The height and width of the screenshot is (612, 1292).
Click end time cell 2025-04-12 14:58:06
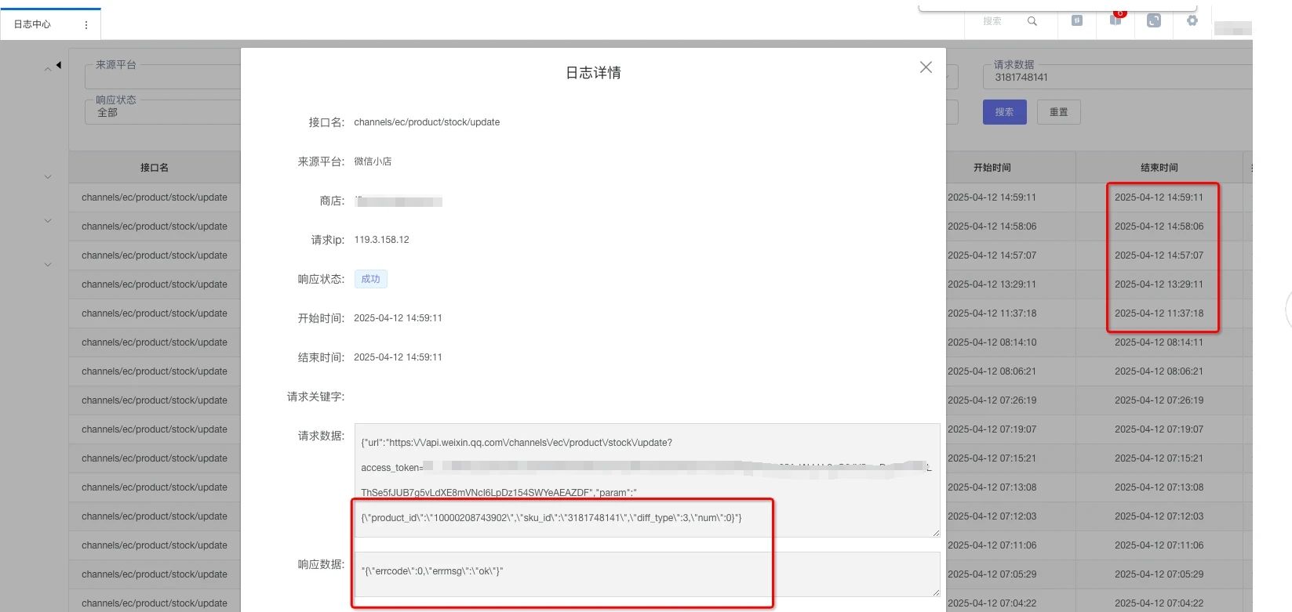coord(1159,226)
